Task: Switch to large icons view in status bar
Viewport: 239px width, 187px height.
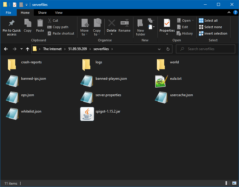Action: click(234, 183)
